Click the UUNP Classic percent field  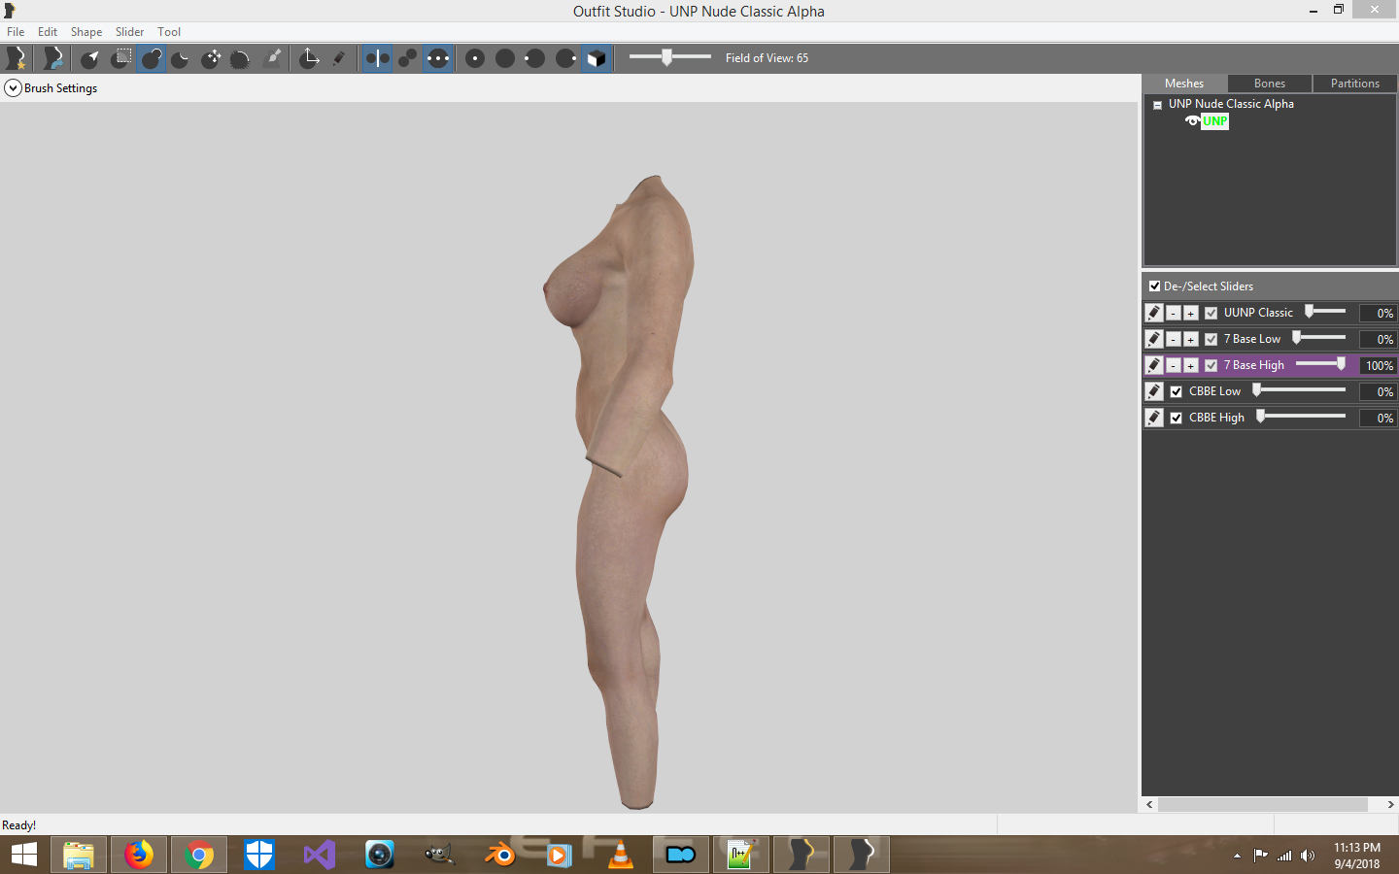point(1378,313)
